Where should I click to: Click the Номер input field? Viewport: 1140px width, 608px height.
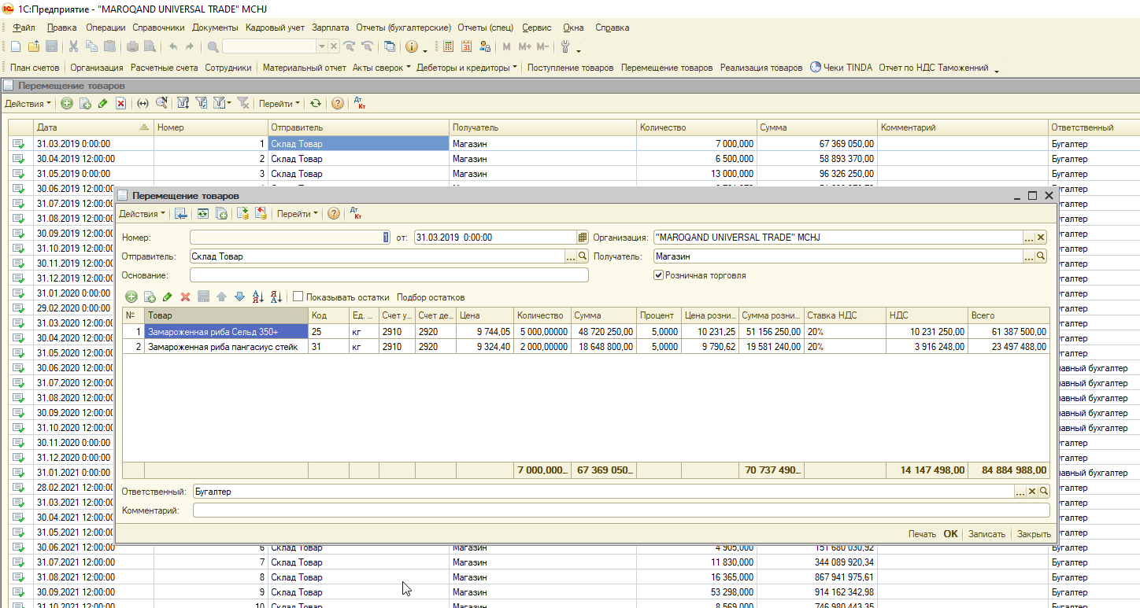coord(290,237)
